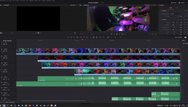188x107 pixels.
Task: Open the Timeline menu
Action: coord(17,1)
